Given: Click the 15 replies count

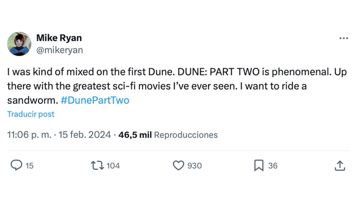Looking at the screenshot, I should click(x=29, y=166).
